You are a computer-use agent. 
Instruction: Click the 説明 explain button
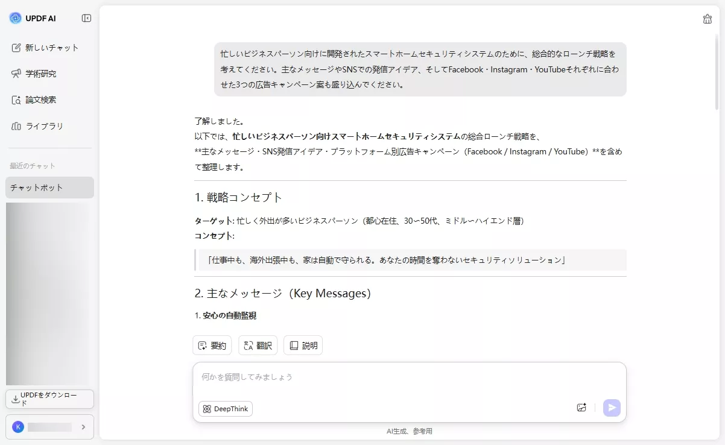click(x=303, y=345)
